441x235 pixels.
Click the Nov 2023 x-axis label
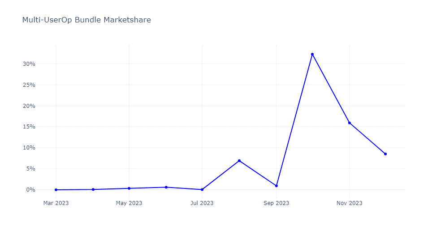[350, 203]
